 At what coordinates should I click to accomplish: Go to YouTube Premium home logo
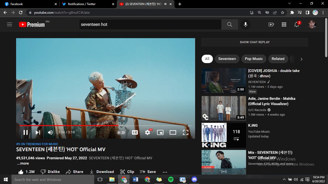tap(32, 25)
